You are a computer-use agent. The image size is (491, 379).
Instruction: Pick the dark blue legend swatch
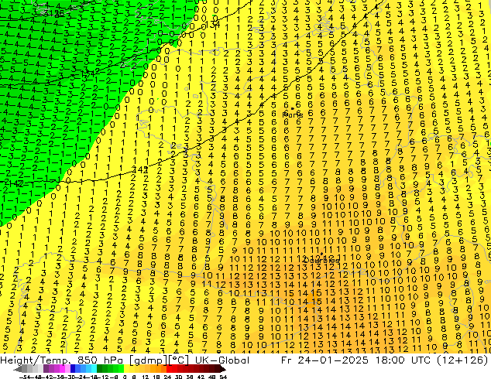pos(73,369)
